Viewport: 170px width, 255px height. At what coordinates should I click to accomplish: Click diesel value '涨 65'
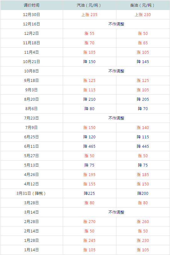click(143, 43)
